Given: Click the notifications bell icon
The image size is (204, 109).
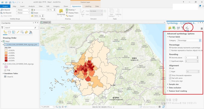Looking at the screenshot, I should 200,6.
